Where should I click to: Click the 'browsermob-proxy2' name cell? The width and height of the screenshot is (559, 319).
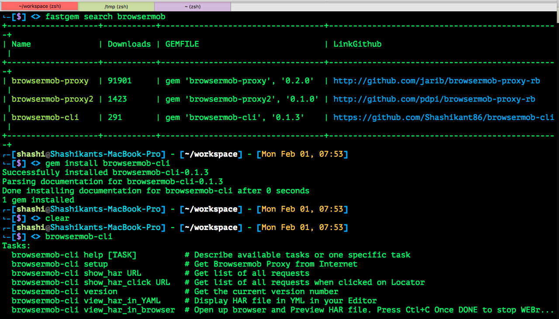52,99
